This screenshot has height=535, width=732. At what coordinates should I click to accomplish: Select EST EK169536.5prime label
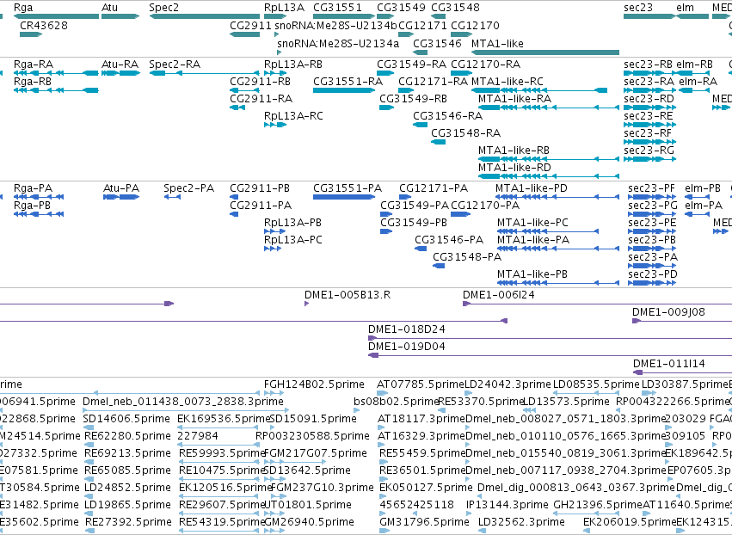(224, 418)
